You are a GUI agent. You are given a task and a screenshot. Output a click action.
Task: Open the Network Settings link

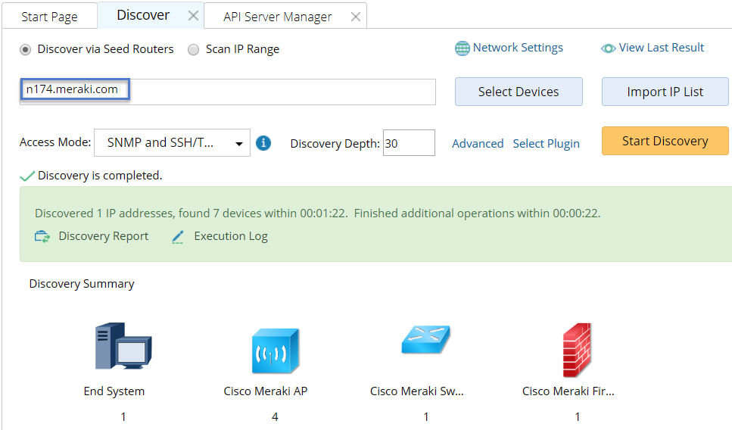click(518, 48)
